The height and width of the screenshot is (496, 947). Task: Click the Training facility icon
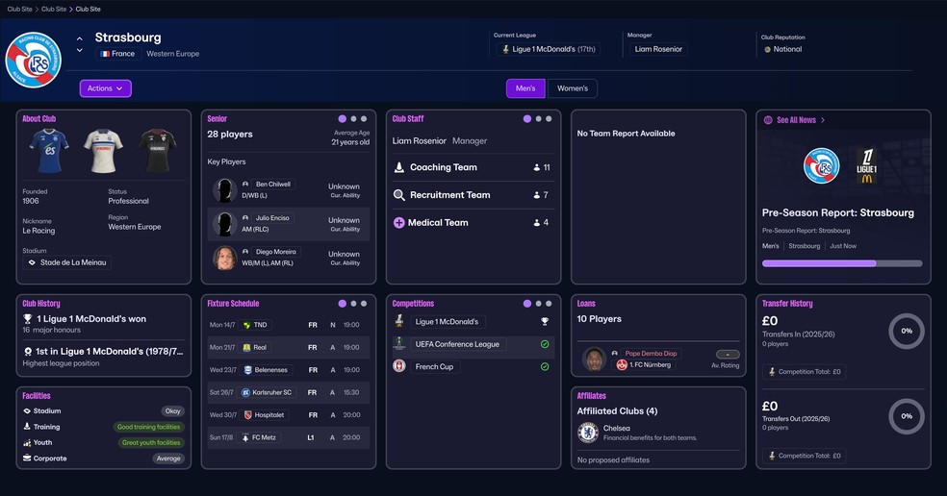click(27, 427)
